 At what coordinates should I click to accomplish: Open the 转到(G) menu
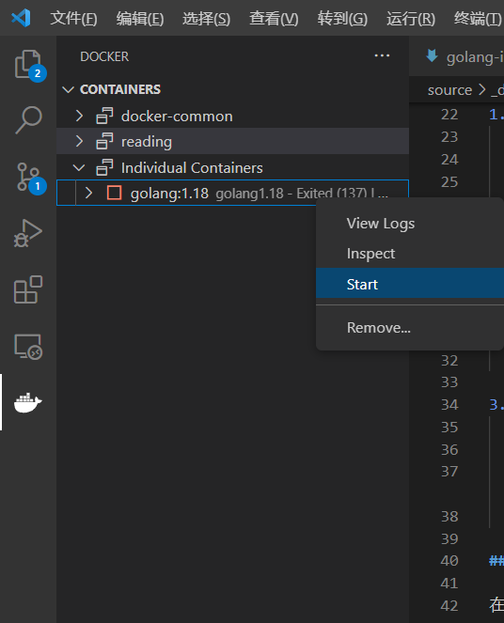click(342, 18)
